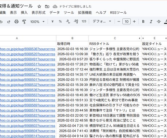Image resolution: width=167 pixels, height=138 pixels.
Task: Open link pickup/6568501?source=rss
Action: point(28,80)
